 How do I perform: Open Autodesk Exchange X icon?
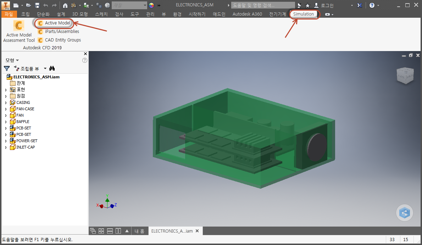360,5
